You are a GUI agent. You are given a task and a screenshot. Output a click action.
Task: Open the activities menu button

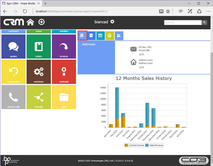(64, 31)
